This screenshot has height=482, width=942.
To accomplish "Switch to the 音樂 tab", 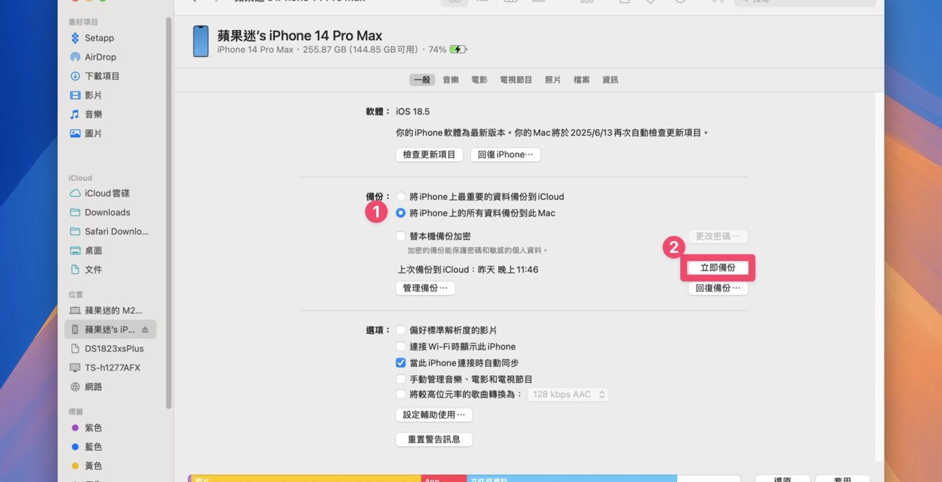I will click(x=450, y=80).
